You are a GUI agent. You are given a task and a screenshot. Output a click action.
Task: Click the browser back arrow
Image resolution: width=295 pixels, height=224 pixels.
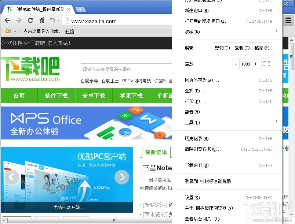click(7, 20)
